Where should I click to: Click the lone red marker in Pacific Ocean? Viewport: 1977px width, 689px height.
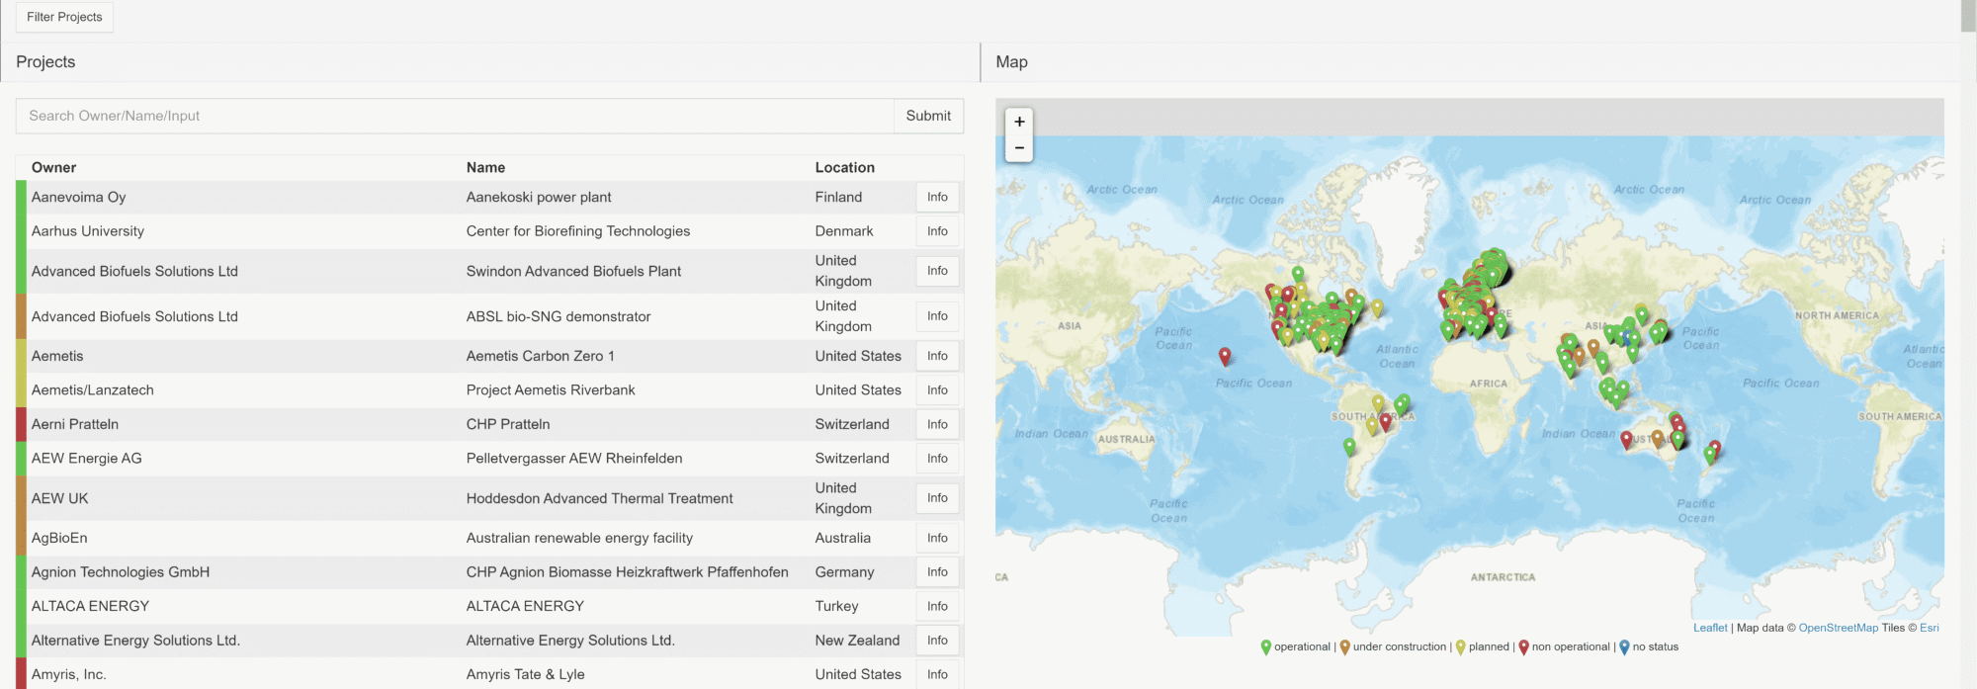(1225, 355)
